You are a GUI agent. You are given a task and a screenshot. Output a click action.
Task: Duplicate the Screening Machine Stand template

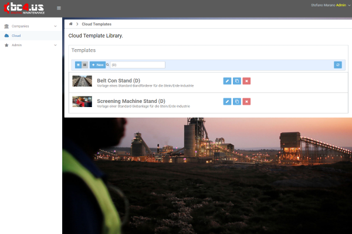(x=236, y=101)
